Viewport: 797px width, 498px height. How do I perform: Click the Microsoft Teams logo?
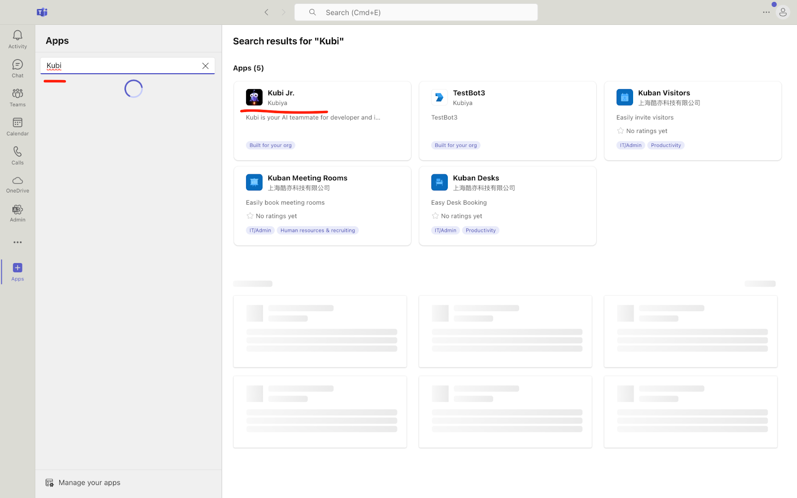(42, 12)
